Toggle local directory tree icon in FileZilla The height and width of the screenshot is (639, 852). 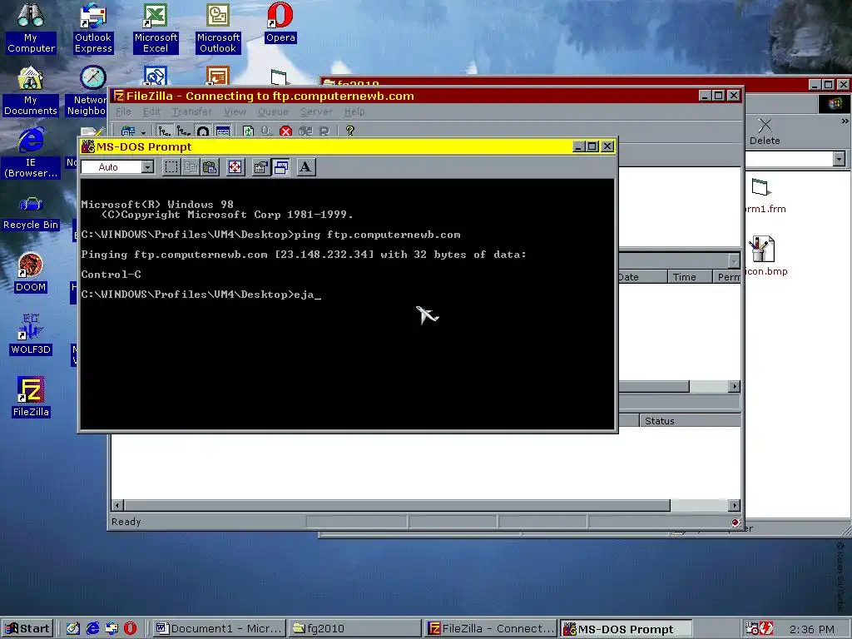164,131
